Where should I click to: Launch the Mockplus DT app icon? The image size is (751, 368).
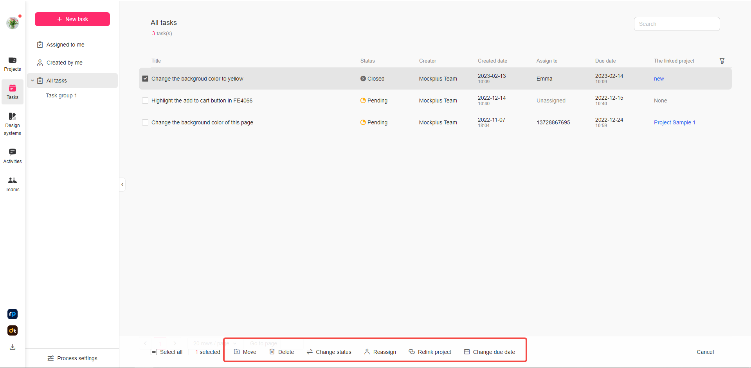(x=13, y=330)
